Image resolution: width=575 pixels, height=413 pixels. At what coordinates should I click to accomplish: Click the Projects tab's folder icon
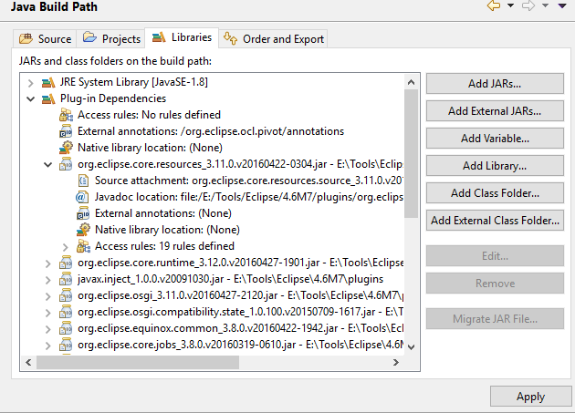pyautogui.click(x=89, y=37)
